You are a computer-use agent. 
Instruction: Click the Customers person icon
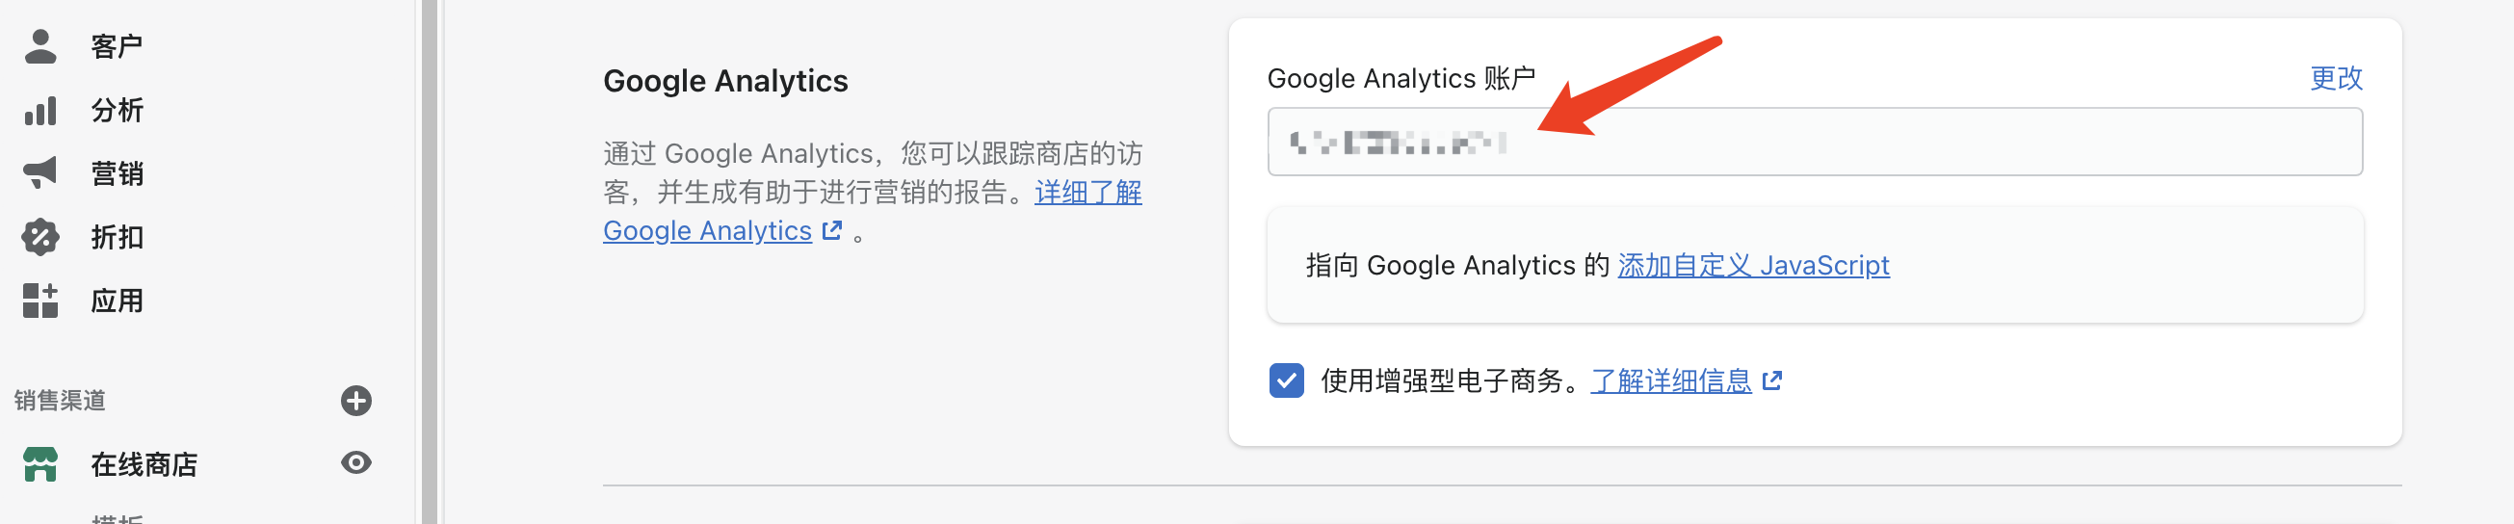click(x=40, y=46)
